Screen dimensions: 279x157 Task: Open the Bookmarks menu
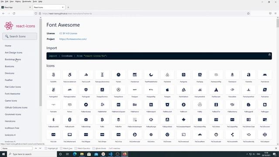click(27, 1)
